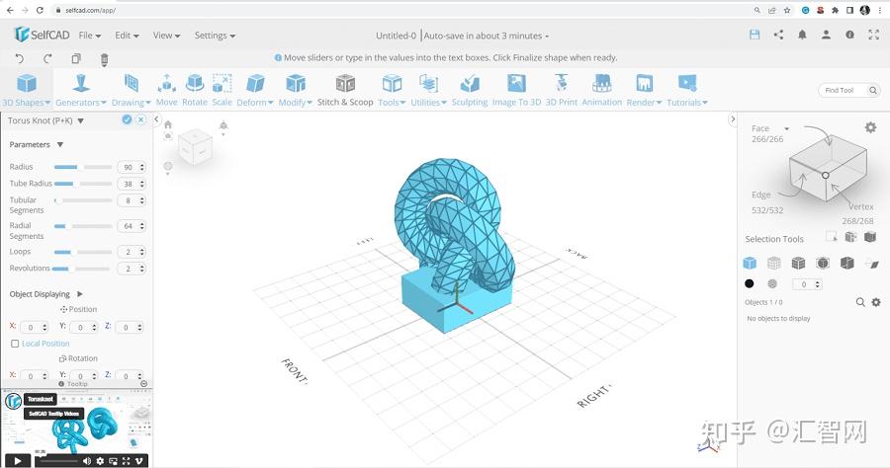Screen dimensions: 890x468
Task: Activate the solid cube selection mode
Action: click(750, 263)
